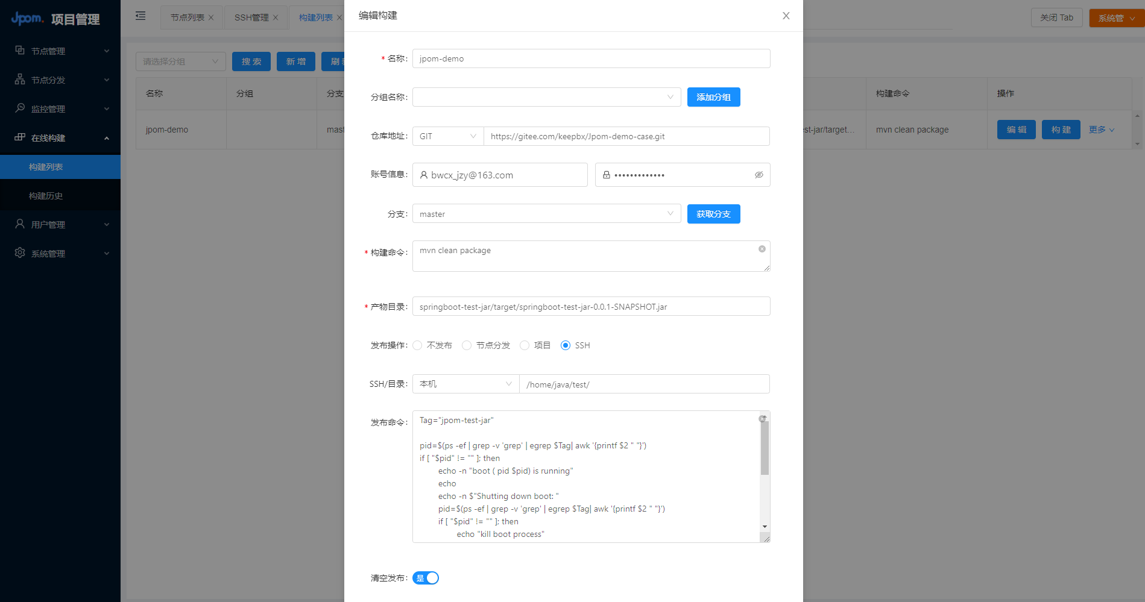Image resolution: width=1145 pixels, height=602 pixels.
Task: Click the sidebar collapse menu icon
Action: point(140,16)
